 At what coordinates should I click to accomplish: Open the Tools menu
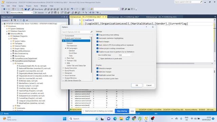click(x=36, y=6)
